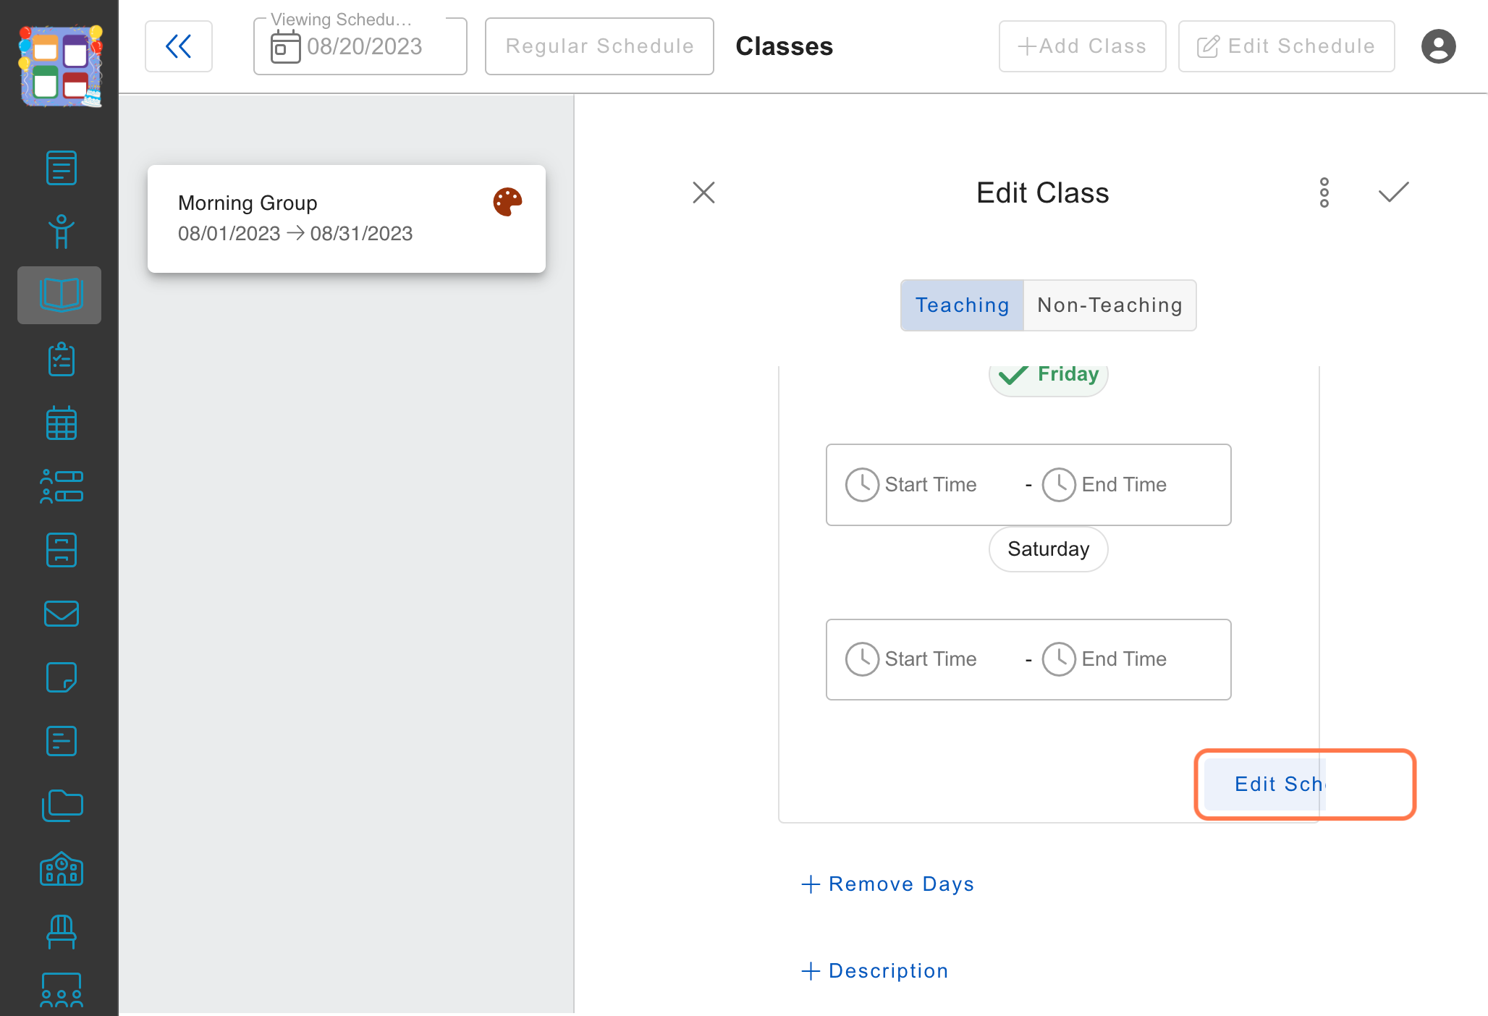Click Saturday's Start Time clock icon
The width and height of the screenshot is (1488, 1016).
862,659
